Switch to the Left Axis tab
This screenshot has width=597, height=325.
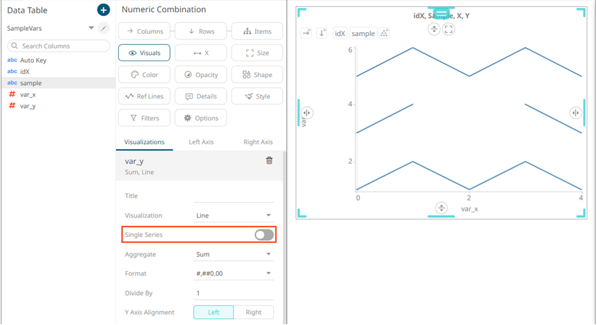pos(201,142)
